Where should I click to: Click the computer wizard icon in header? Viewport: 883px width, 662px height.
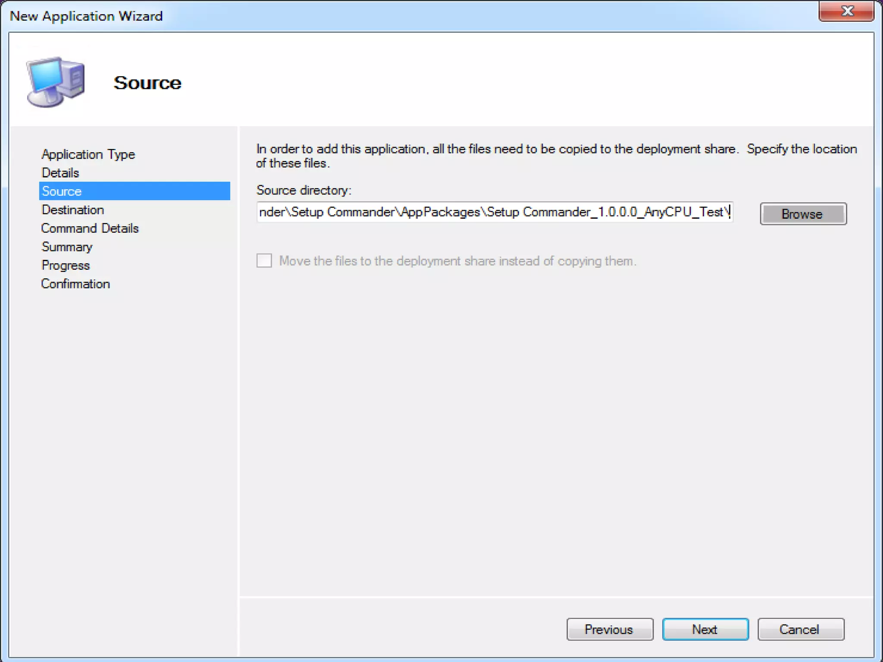[x=55, y=82]
